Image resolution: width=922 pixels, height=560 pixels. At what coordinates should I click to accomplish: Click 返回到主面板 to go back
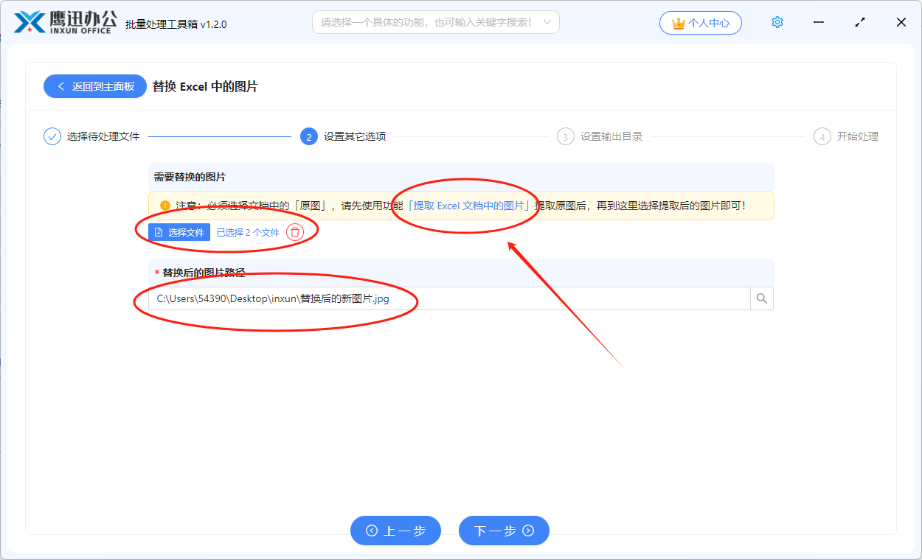[94, 86]
